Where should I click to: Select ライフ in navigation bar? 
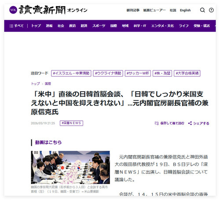(x=183, y=26)
